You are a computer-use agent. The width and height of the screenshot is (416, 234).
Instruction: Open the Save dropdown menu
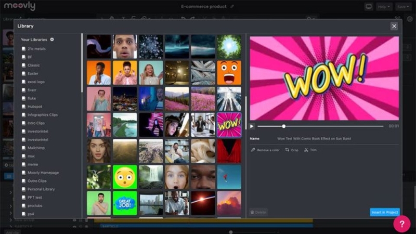(x=403, y=7)
